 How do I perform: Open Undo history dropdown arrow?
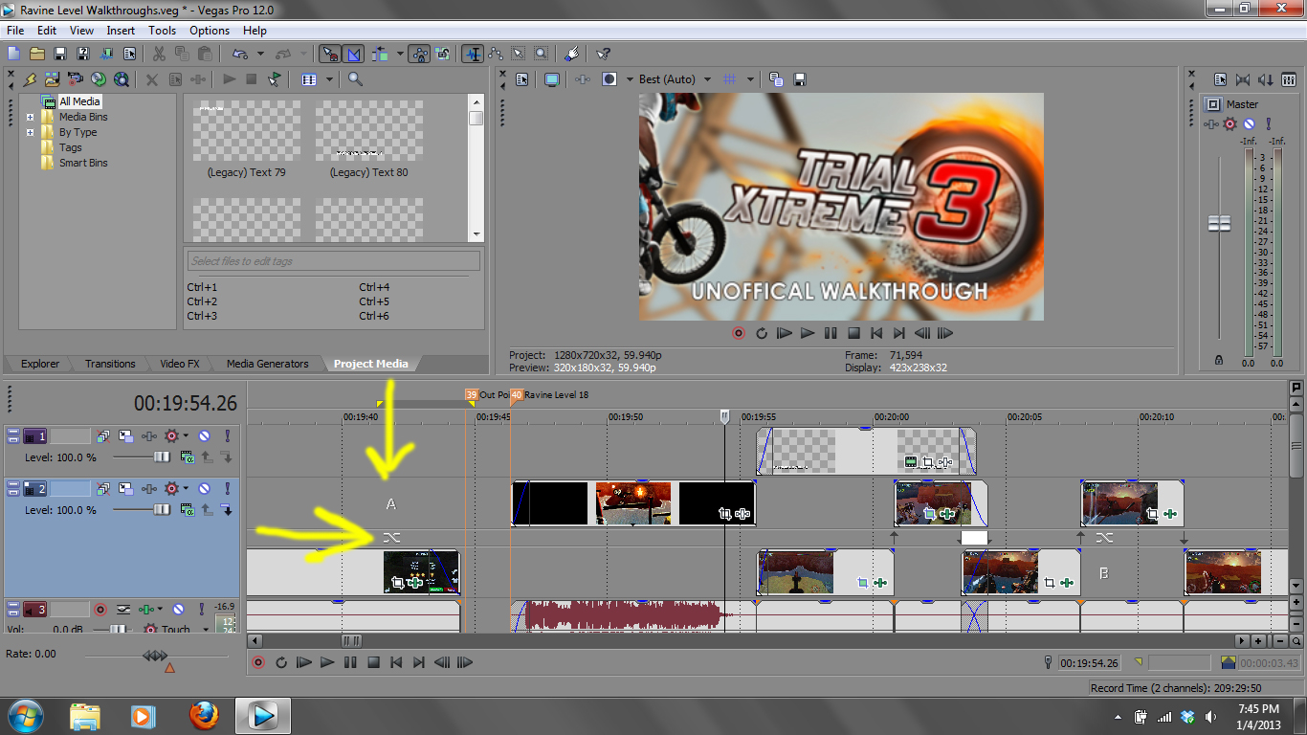click(259, 54)
